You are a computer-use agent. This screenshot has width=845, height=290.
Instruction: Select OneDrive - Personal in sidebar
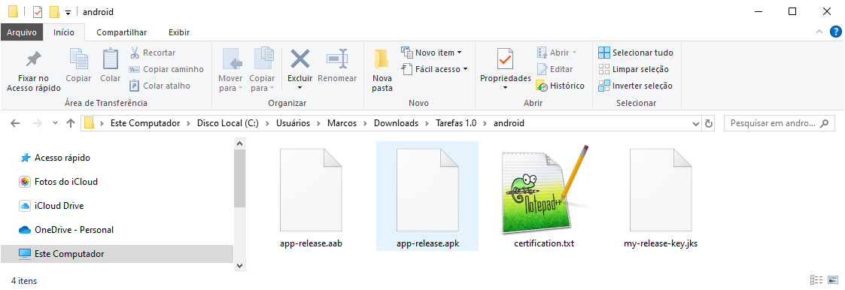click(74, 230)
